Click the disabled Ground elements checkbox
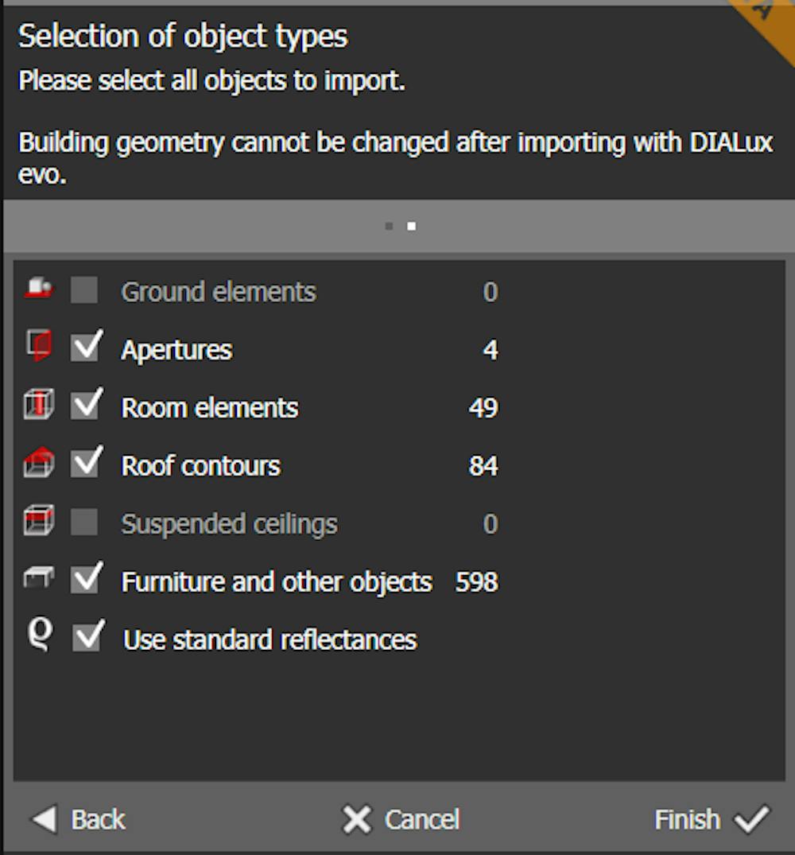The width and height of the screenshot is (795, 855). 84,290
